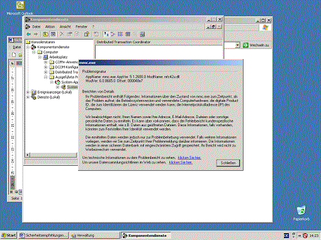
Task: Open the Ansicht menu
Action: click(x=65, y=26)
